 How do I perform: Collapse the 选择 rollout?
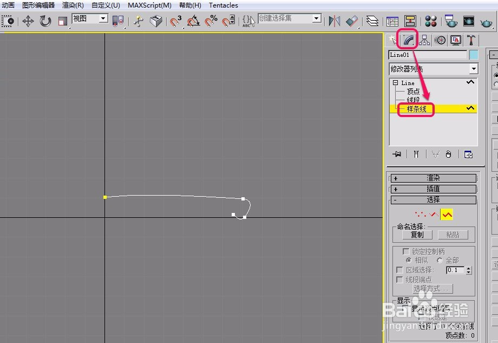[433, 199]
